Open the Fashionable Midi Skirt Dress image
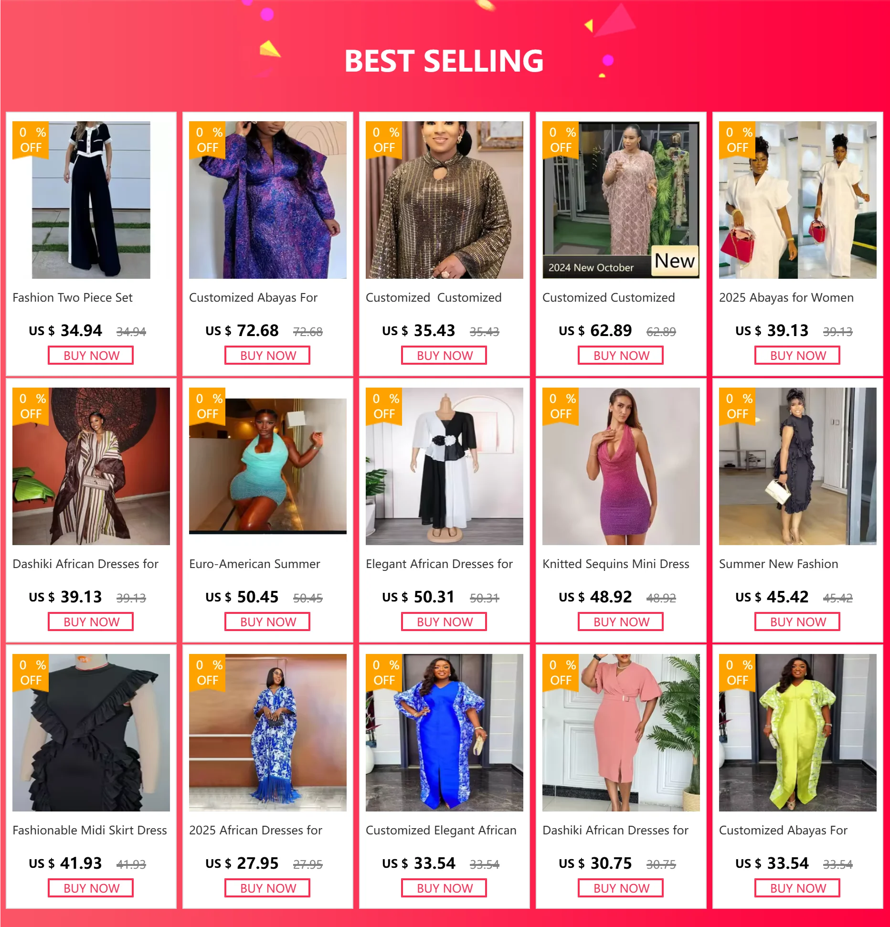890x927 pixels. 91,733
